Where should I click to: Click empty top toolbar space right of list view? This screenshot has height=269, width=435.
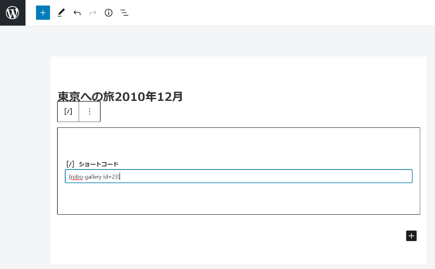point(262,13)
